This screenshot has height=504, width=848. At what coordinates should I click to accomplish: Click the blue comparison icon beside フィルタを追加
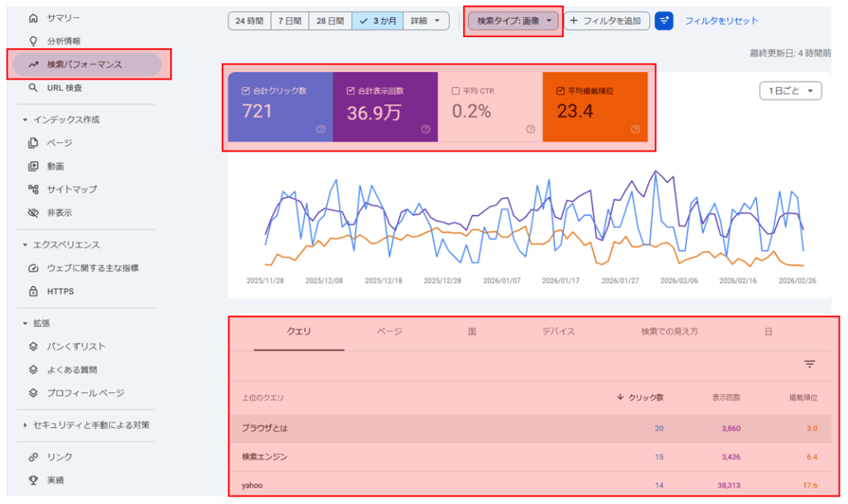pos(663,21)
